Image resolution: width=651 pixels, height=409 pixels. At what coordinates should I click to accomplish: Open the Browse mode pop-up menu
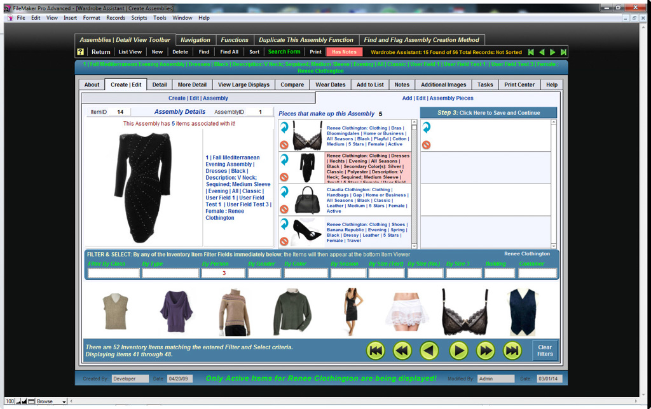point(51,401)
